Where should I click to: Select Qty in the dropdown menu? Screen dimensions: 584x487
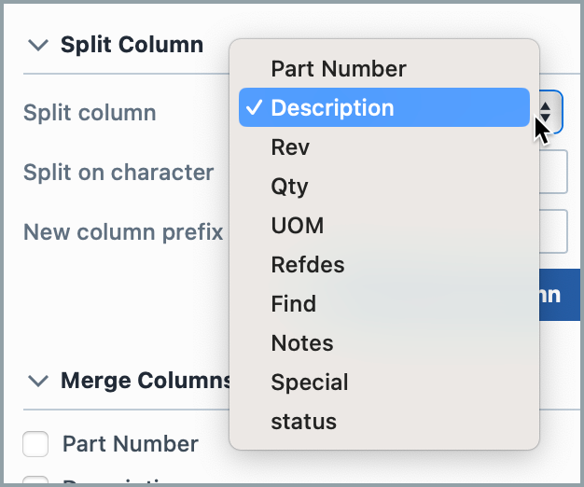pos(384,187)
